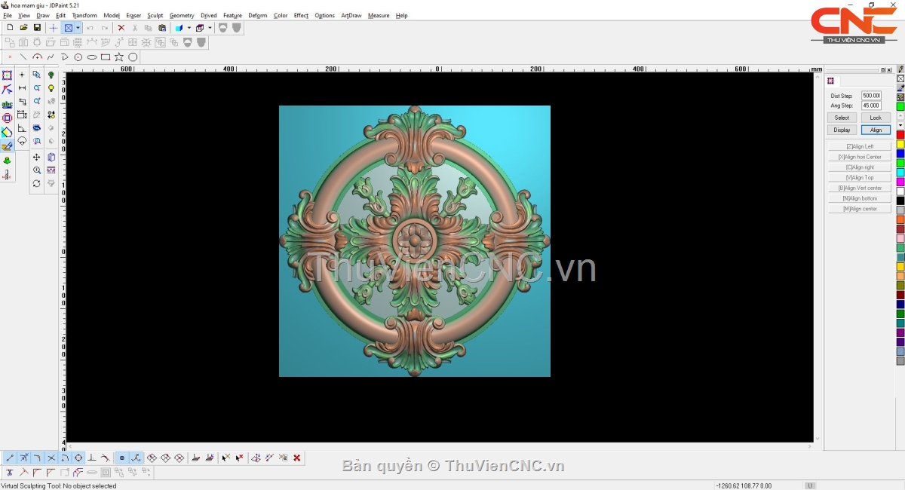The height and width of the screenshot is (490, 905).
Task: Open the existing file folder icon
Action: click(x=23, y=28)
